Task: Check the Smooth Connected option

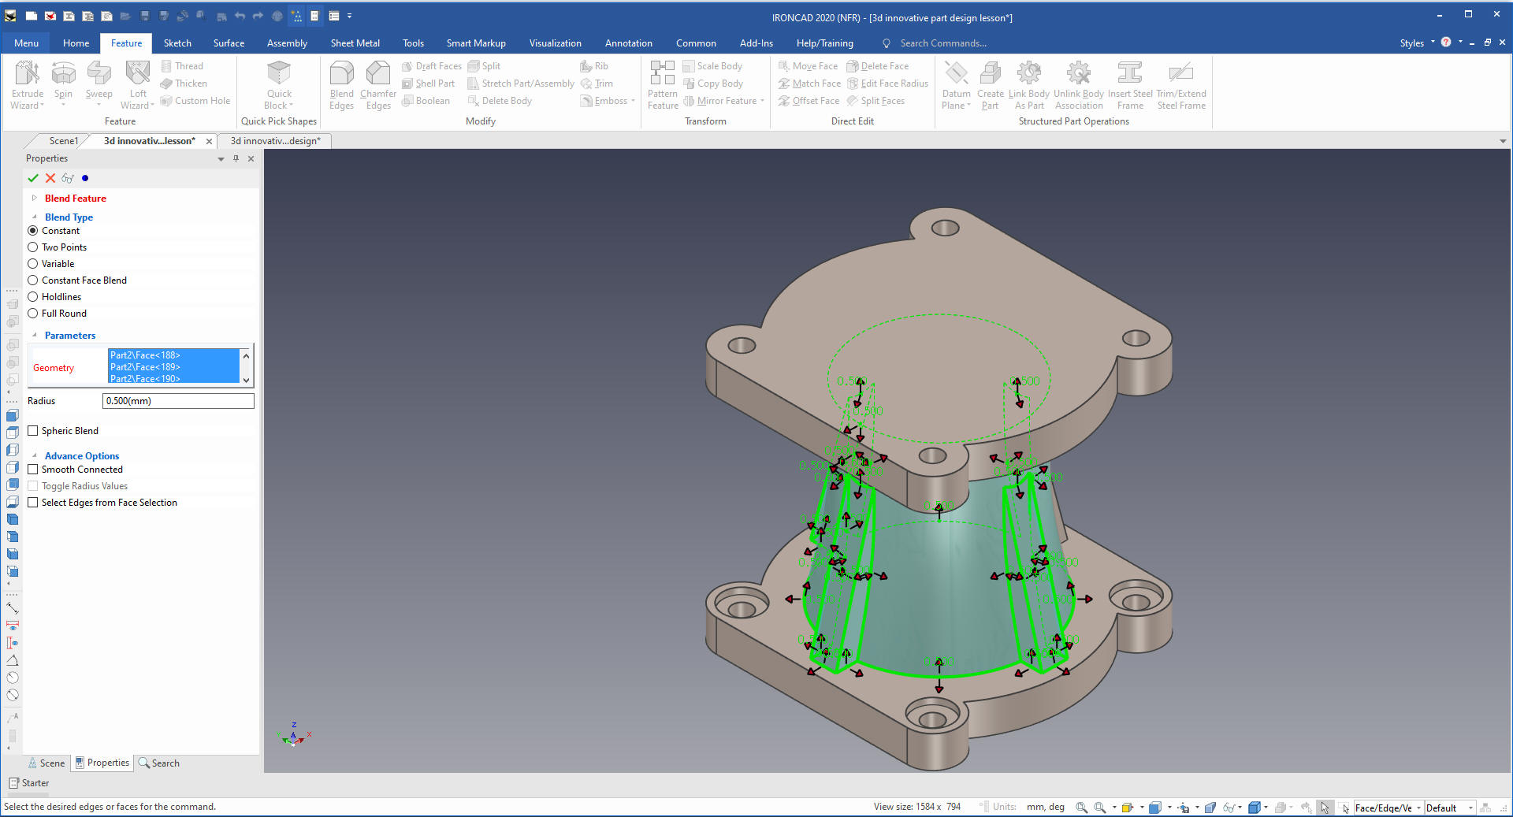Action: click(33, 470)
